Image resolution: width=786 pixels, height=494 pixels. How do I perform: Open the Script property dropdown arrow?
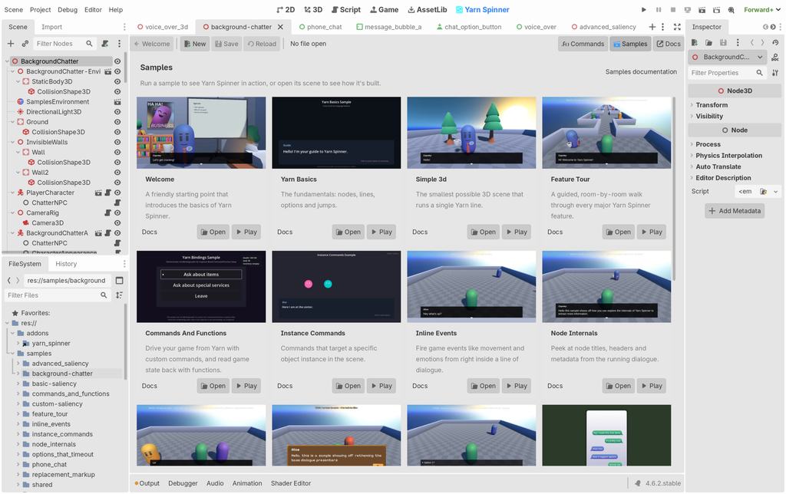click(x=775, y=192)
